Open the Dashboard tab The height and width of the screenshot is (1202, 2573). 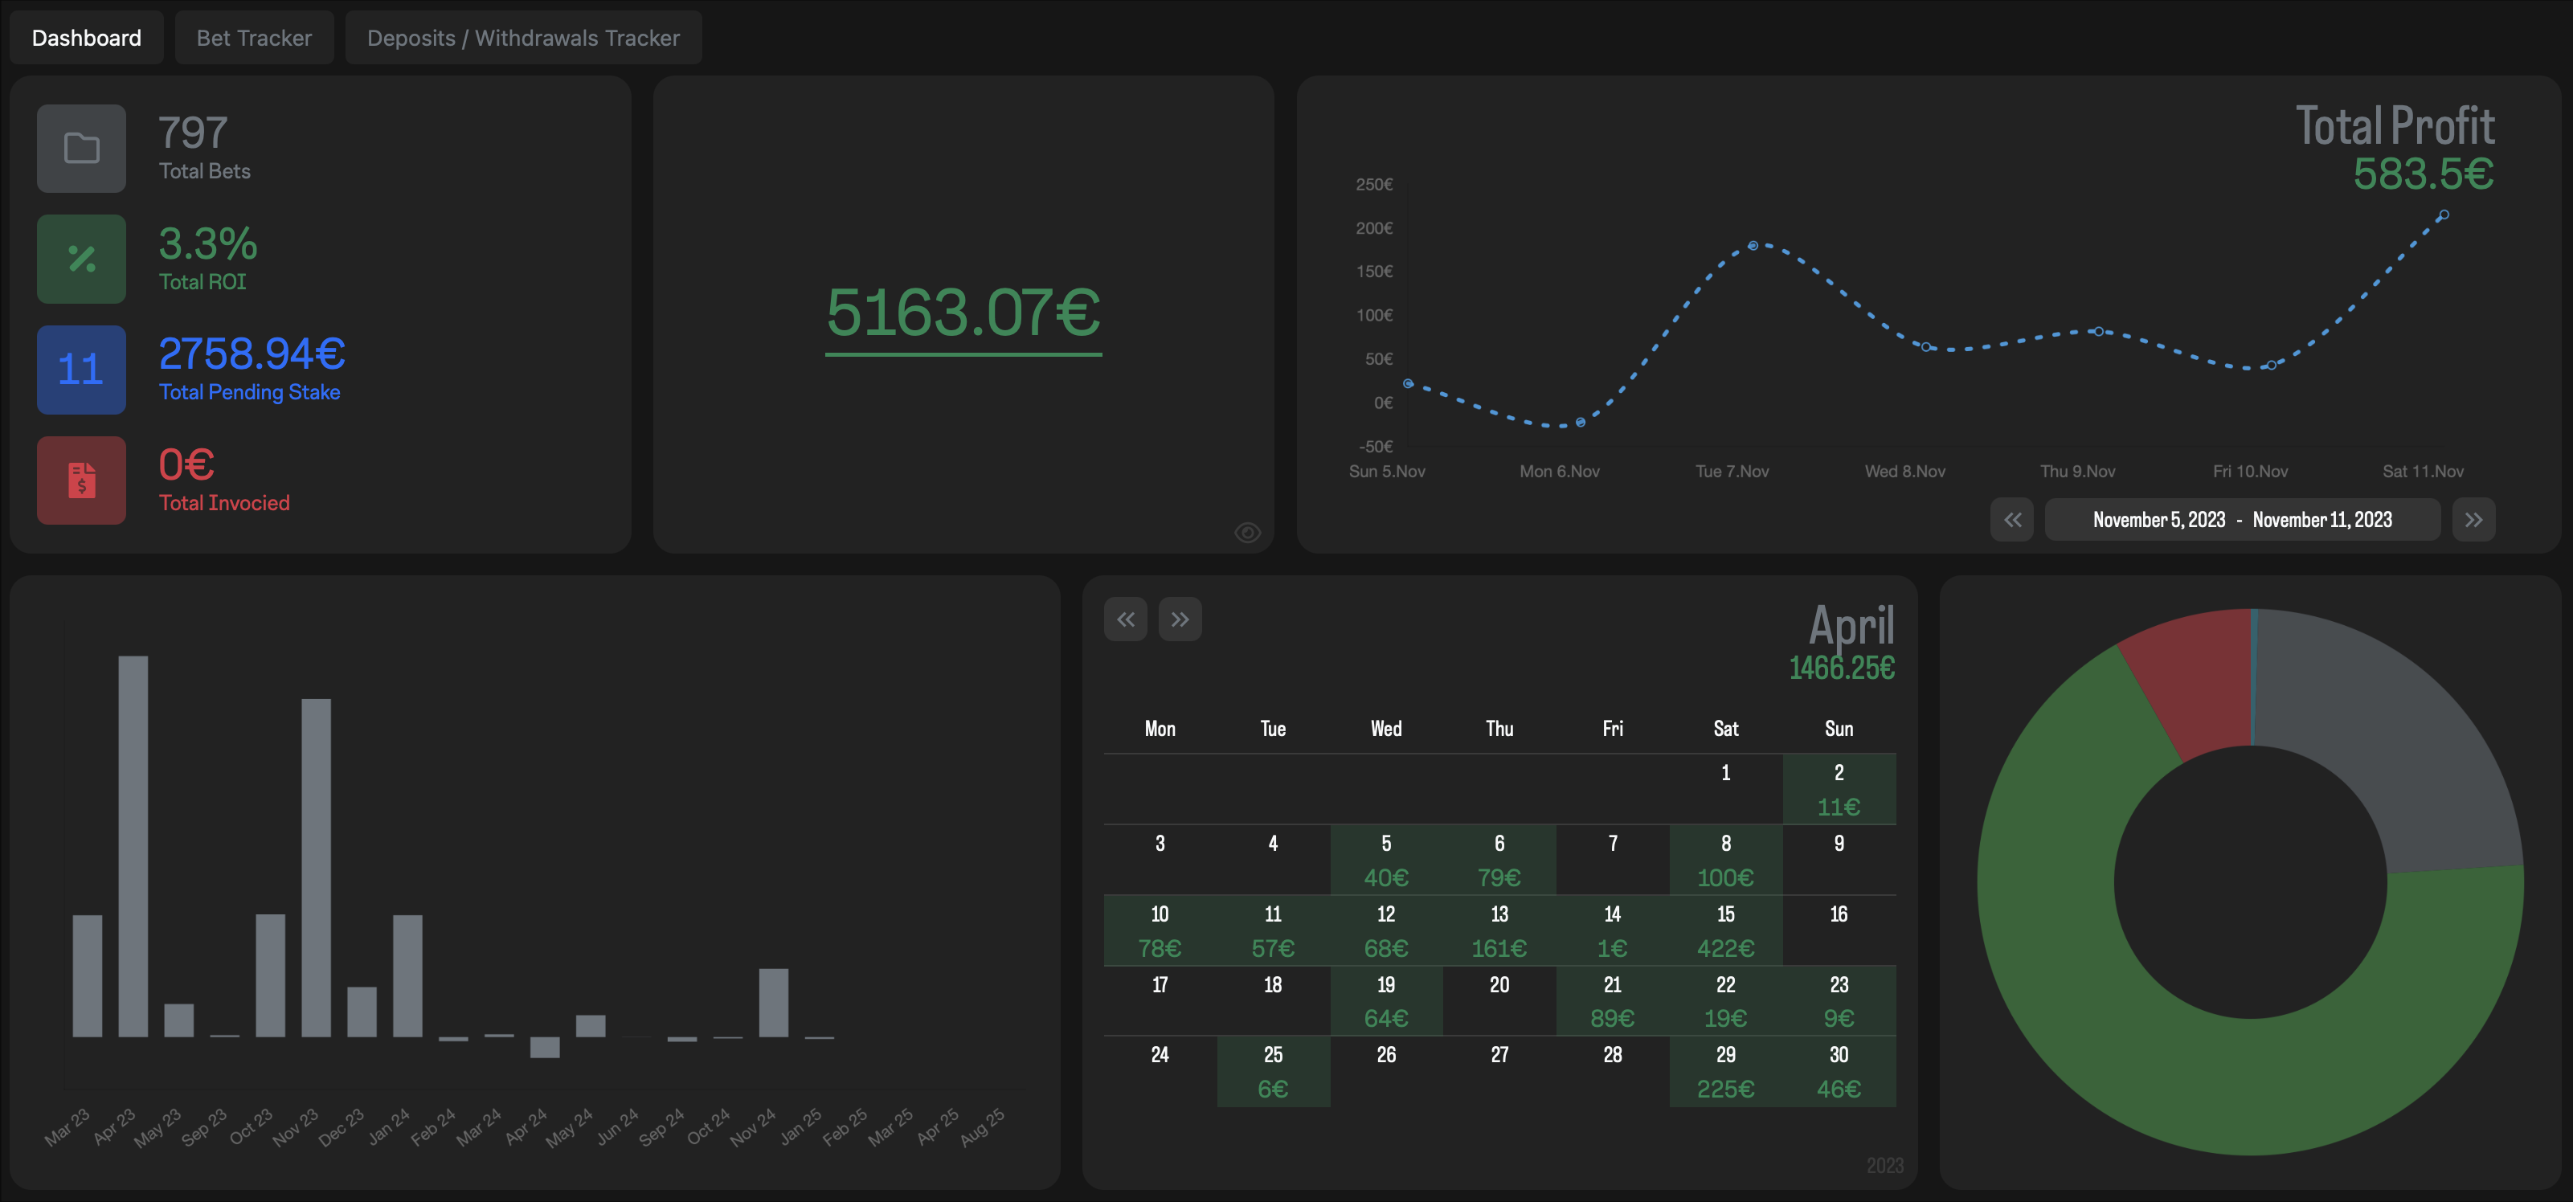pyautogui.click(x=86, y=38)
